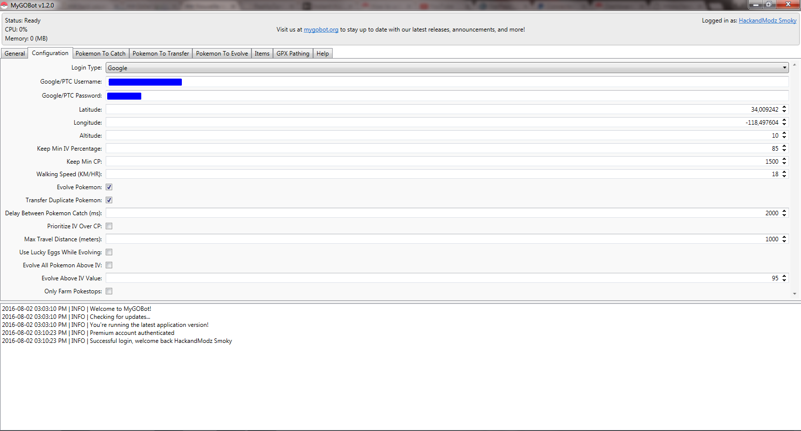Click the "Status: Ready" text
The width and height of the screenshot is (801, 431).
[23, 21]
